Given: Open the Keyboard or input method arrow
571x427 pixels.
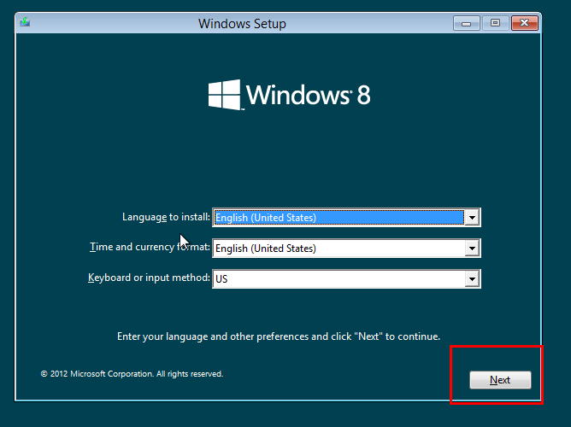Looking at the screenshot, I should [x=473, y=279].
